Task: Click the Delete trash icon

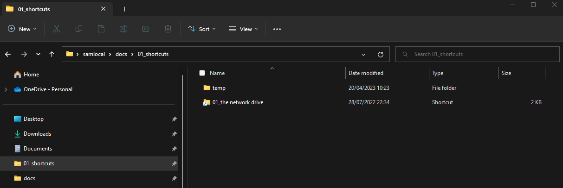Action: point(168,29)
